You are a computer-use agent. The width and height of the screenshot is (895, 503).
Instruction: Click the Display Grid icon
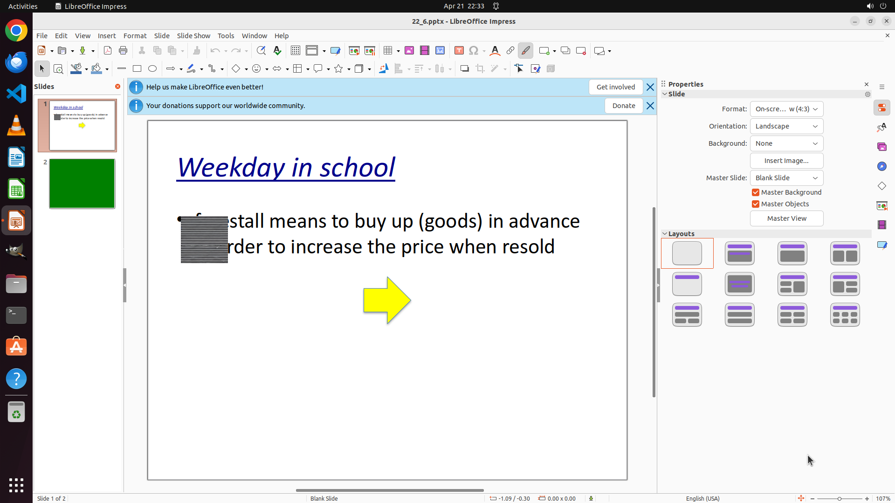[296, 51]
